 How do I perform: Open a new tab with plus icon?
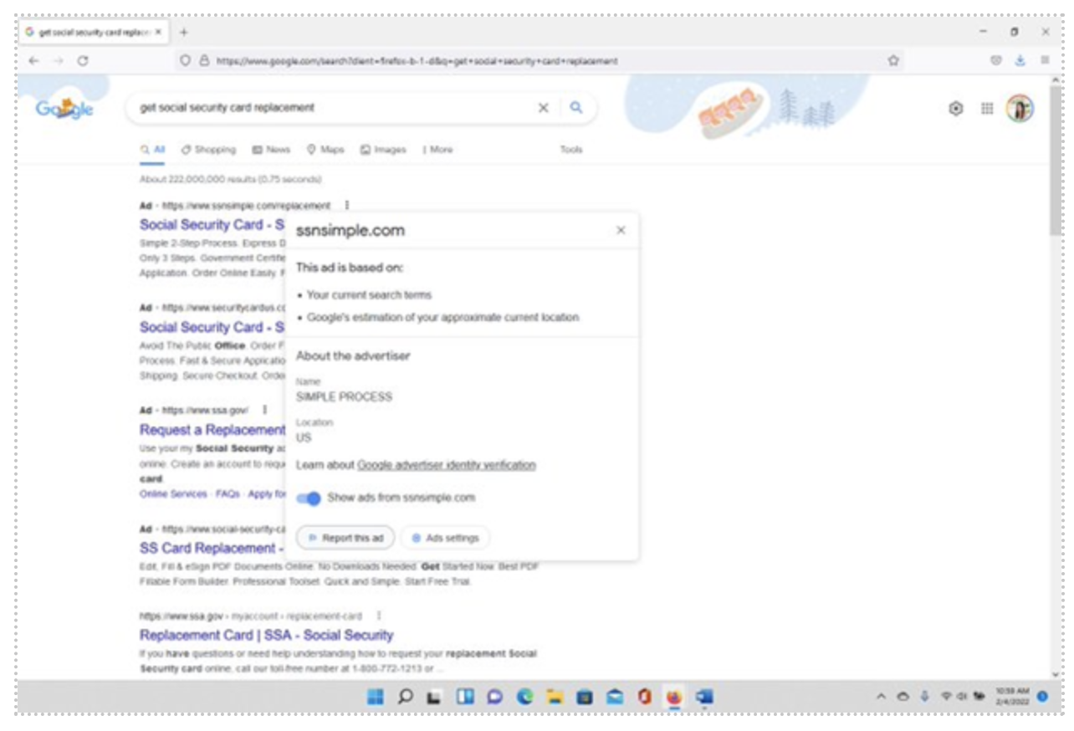tap(184, 32)
